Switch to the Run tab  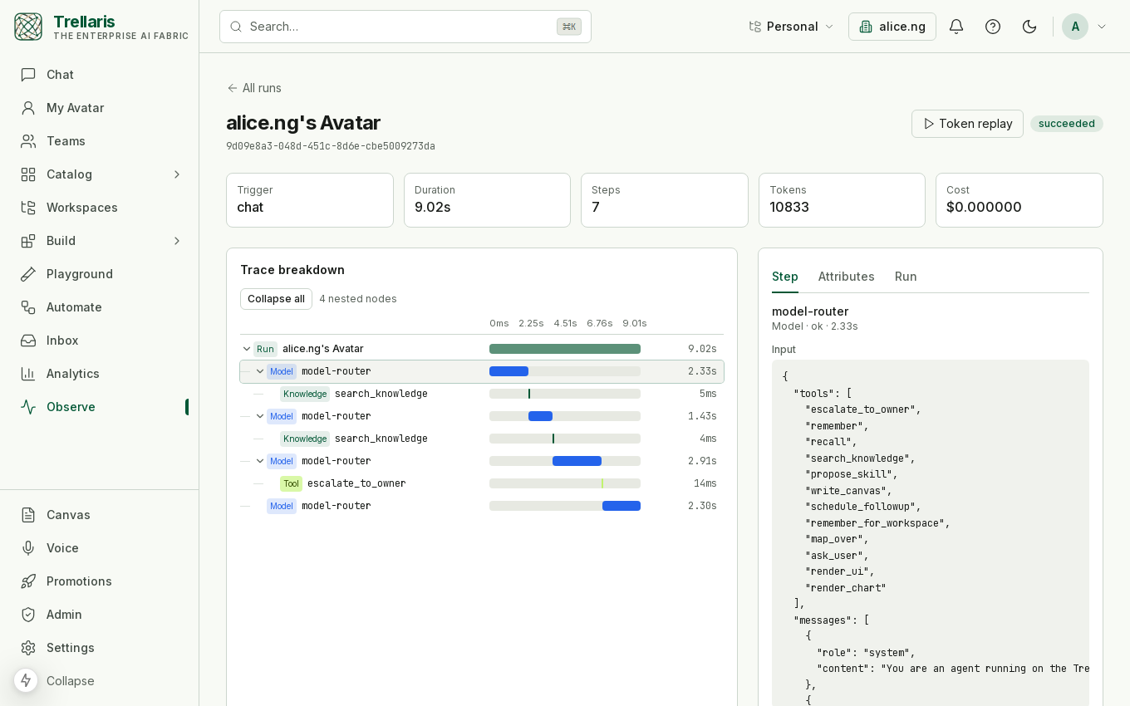(x=906, y=277)
